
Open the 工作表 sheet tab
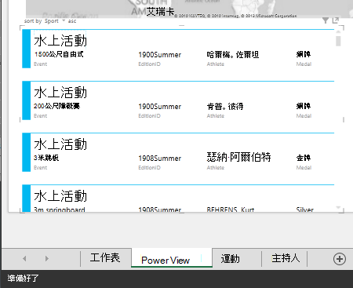pos(105,258)
